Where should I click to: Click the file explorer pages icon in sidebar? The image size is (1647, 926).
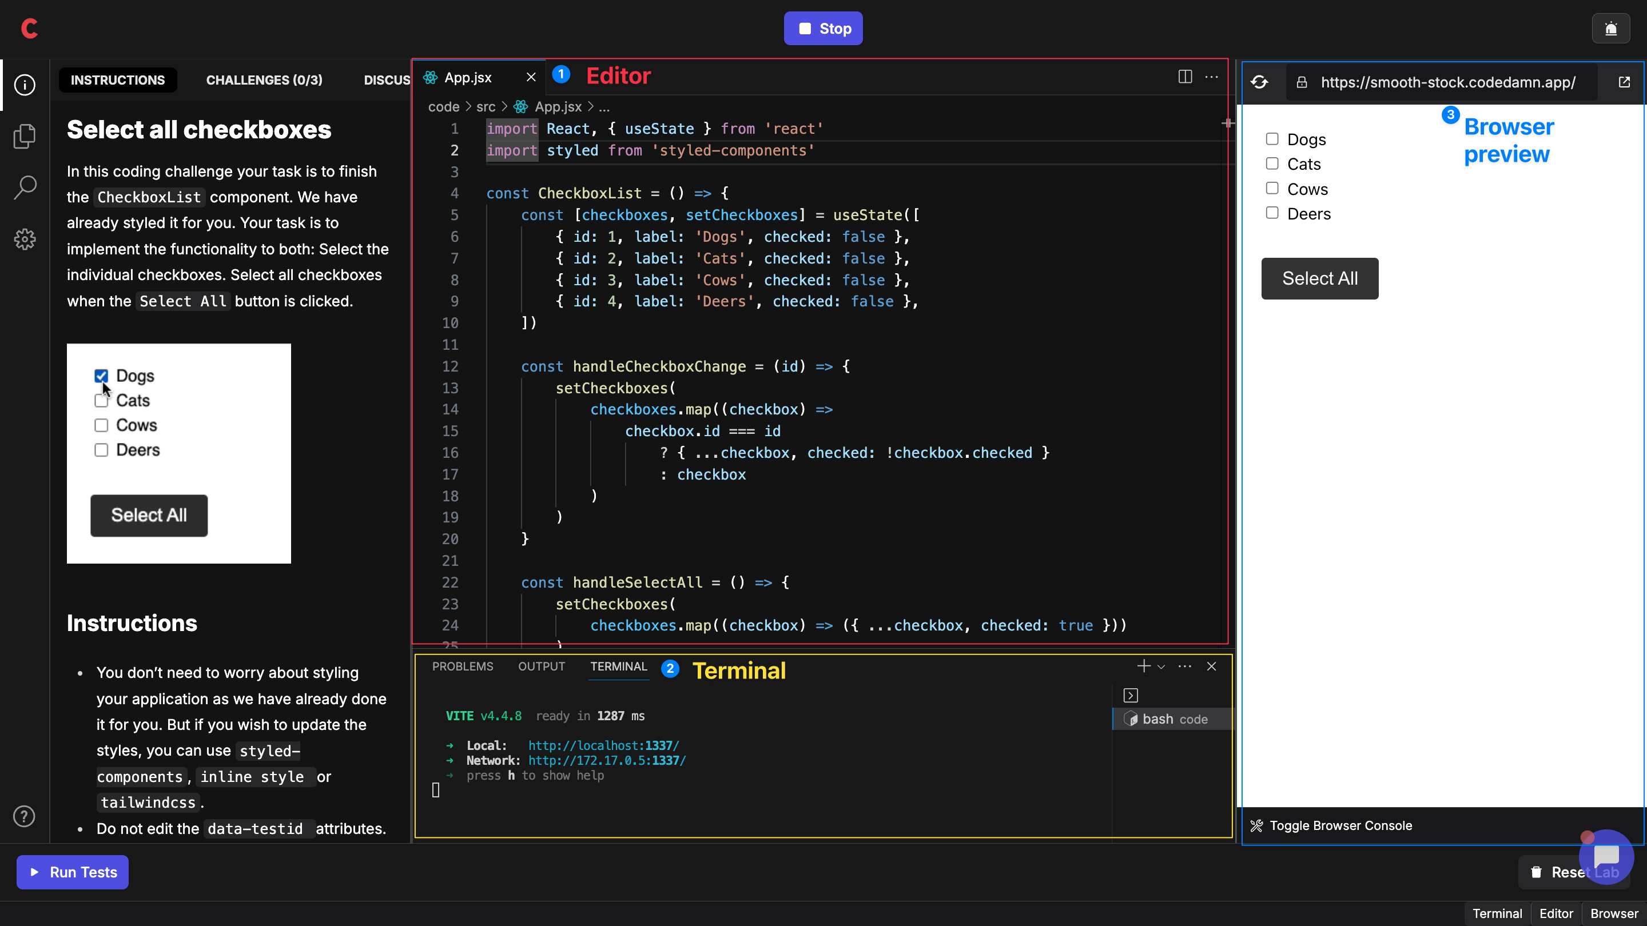(25, 135)
